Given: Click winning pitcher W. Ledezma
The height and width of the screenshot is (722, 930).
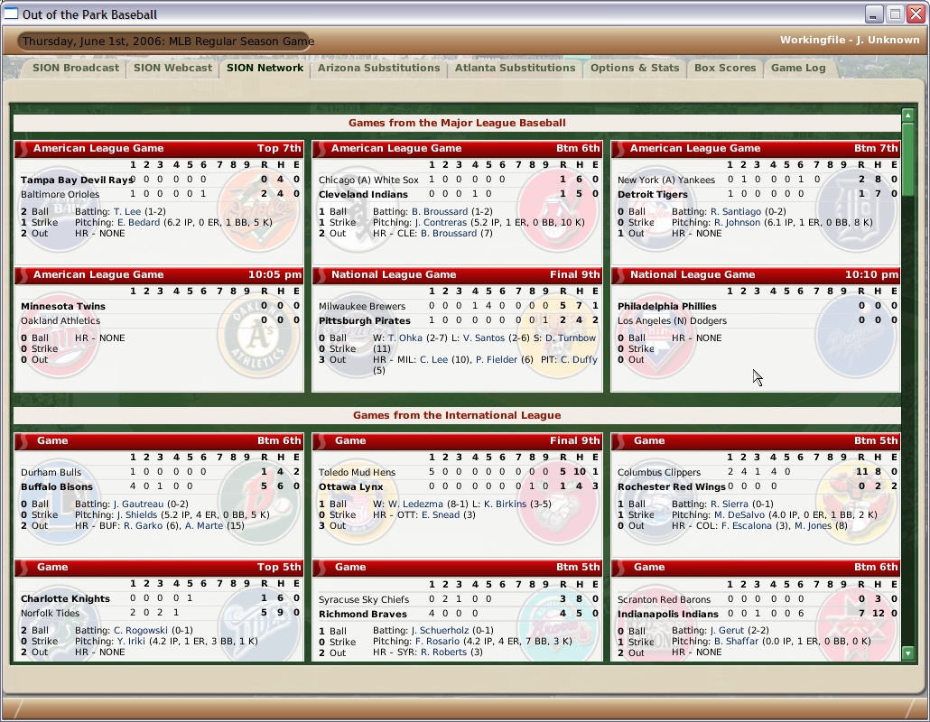Looking at the screenshot, I should tap(415, 504).
